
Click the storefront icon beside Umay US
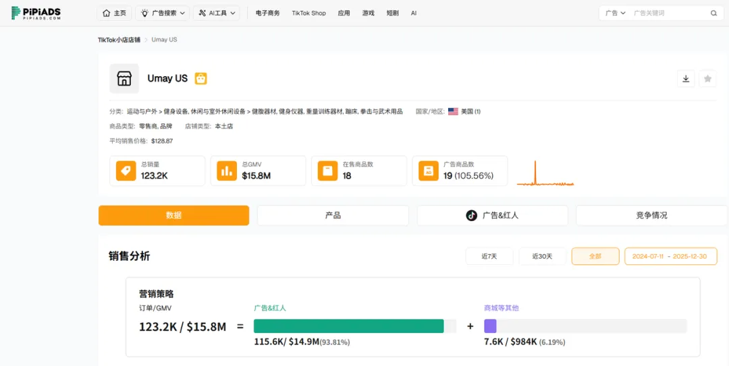[124, 79]
